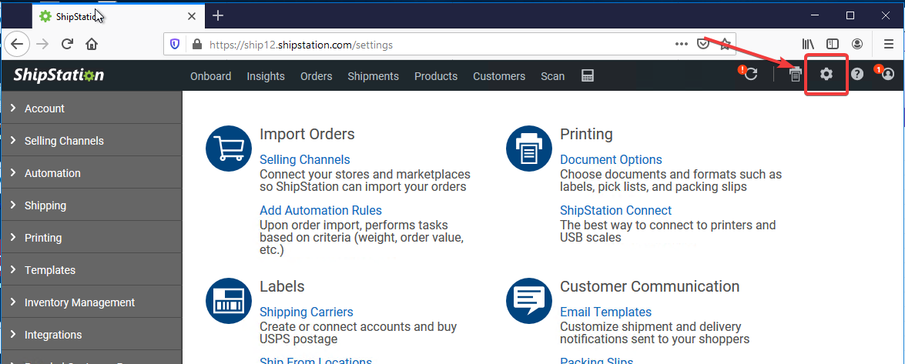
Task: Open the Email Templates link
Action: (605, 312)
